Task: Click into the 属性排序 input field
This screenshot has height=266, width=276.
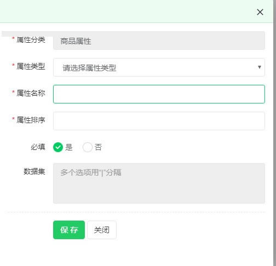Action: [x=159, y=121]
